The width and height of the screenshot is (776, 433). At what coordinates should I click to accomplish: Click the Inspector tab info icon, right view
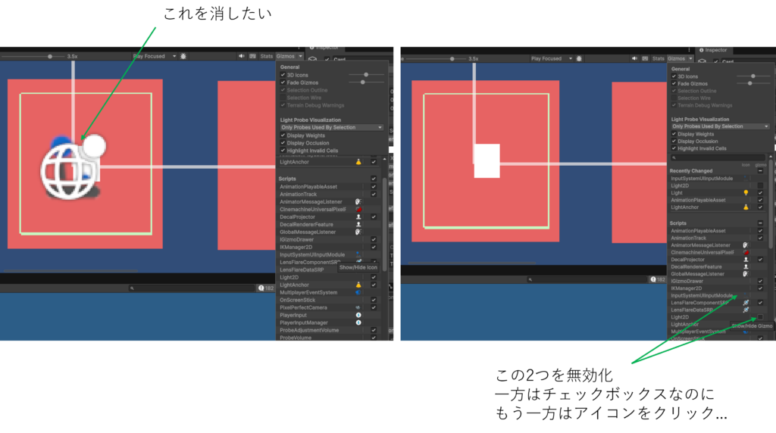coord(702,50)
